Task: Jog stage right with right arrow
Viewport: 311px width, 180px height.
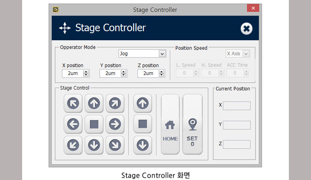Action: (x=115, y=124)
